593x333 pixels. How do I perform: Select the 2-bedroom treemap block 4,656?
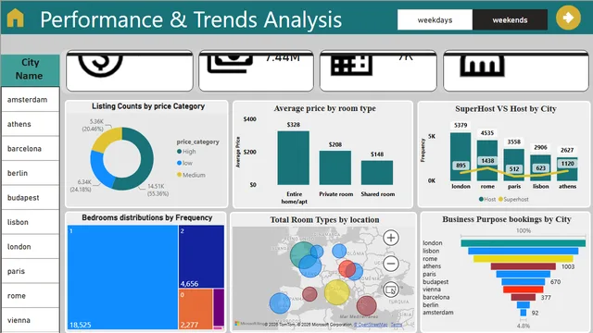coord(201,257)
